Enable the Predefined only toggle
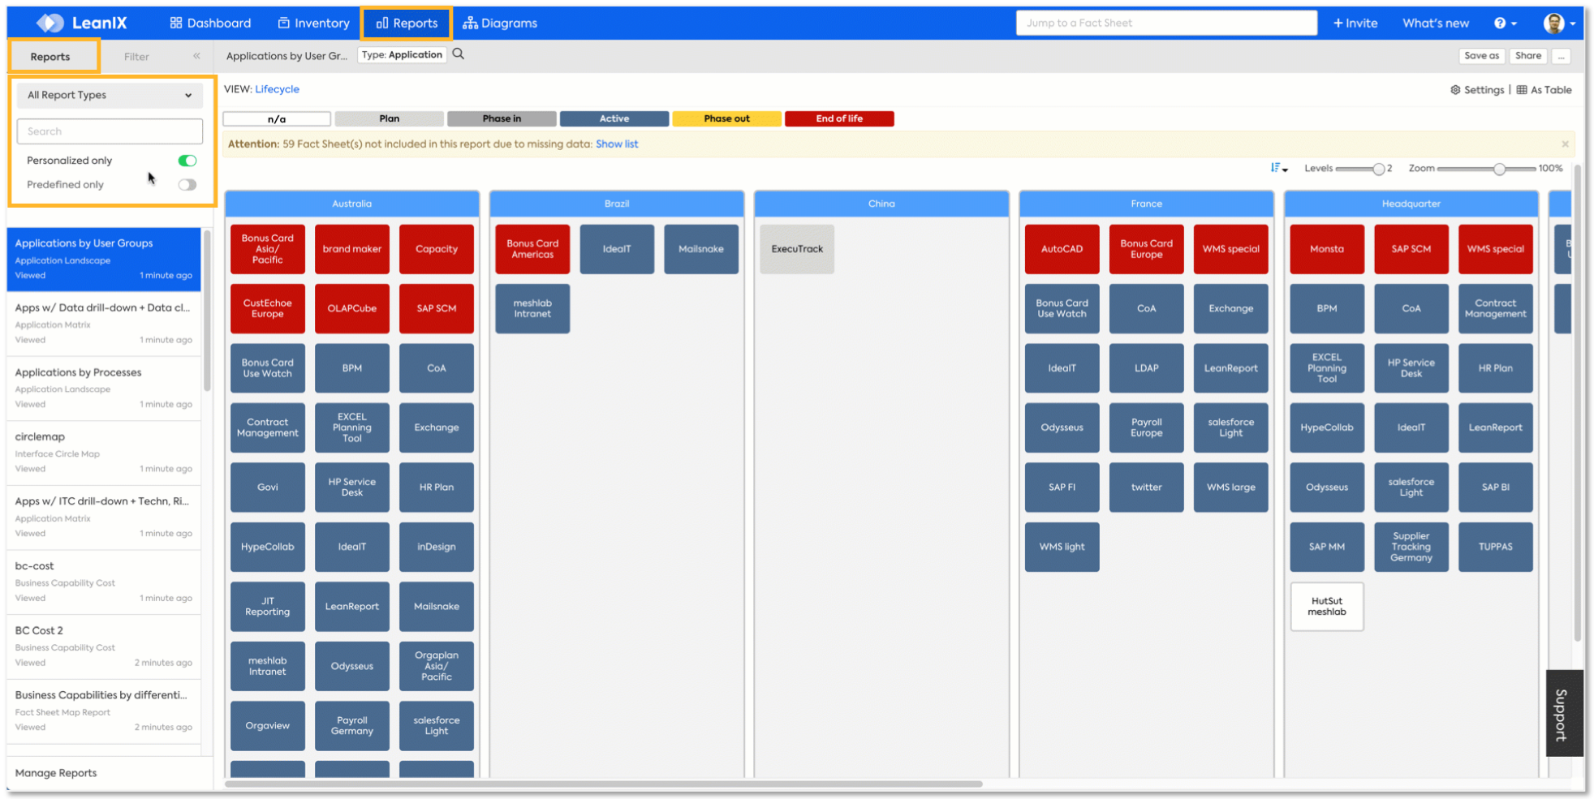The height and width of the screenshot is (799, 1594). coord(187,185)
